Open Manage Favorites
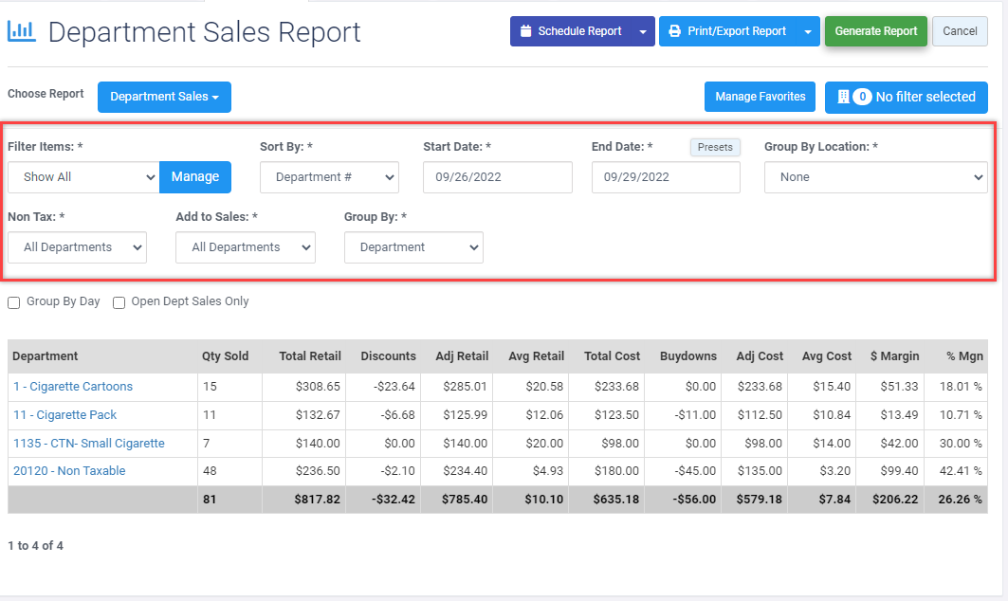Image resolution: width=1008 pixels, height=601 pixels. 759,97
